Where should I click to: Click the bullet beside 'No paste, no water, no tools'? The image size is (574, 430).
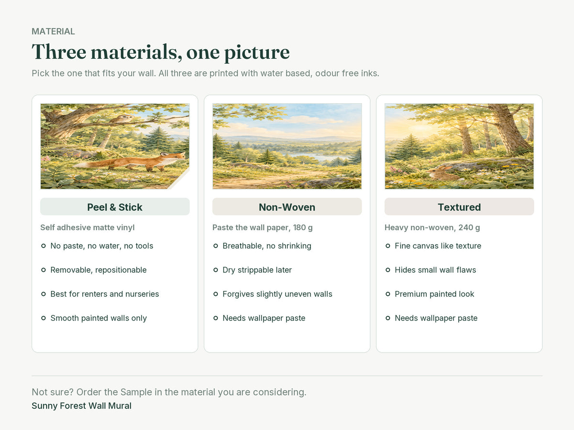(44, 246)
